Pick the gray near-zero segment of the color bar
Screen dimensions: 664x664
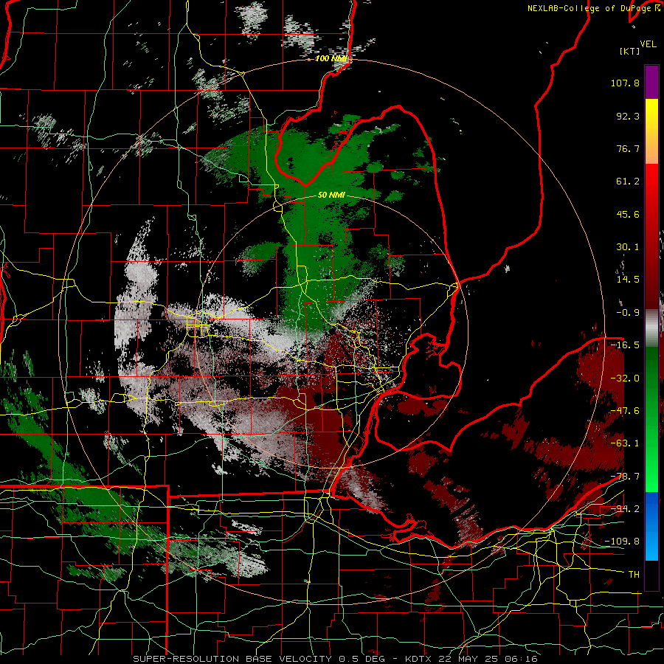[651, 328]
